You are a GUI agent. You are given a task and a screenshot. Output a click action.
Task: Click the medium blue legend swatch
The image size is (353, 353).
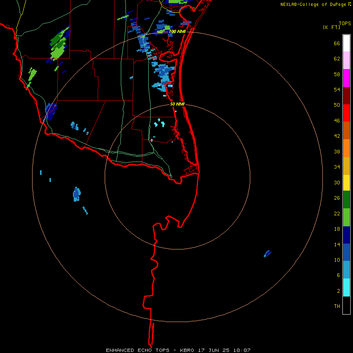pyautogui.click(x=346, y=252)
